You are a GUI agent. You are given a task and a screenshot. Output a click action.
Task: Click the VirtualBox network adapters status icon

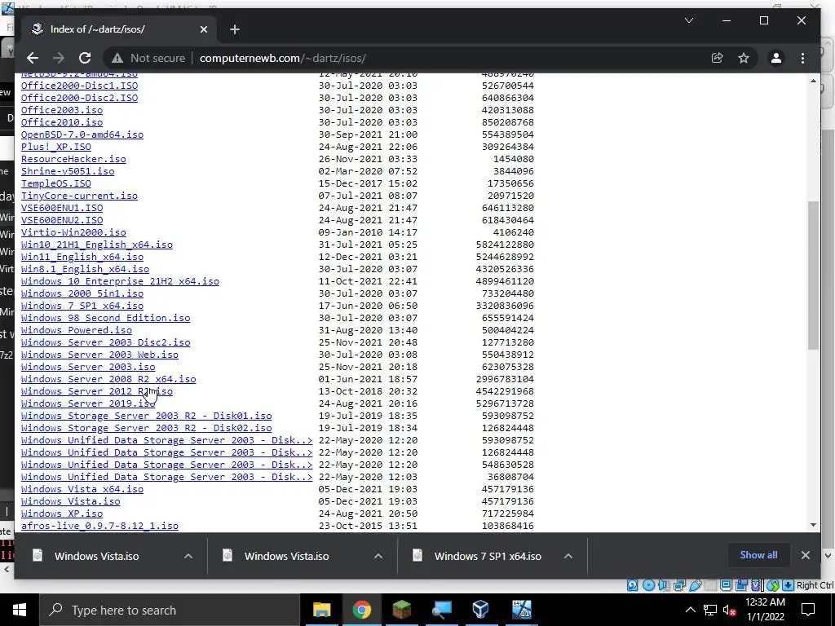pyautogui.click(x=679, y=585)
